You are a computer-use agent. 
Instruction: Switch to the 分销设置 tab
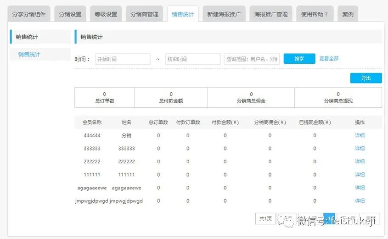(70, 14)
